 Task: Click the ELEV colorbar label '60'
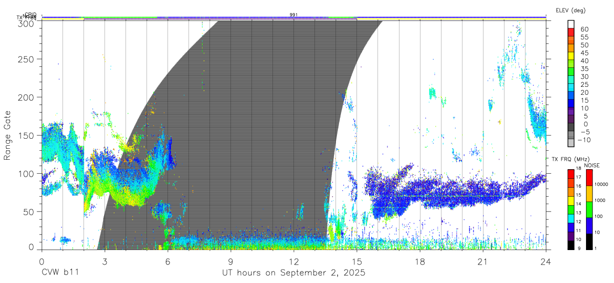coord(584,29)
